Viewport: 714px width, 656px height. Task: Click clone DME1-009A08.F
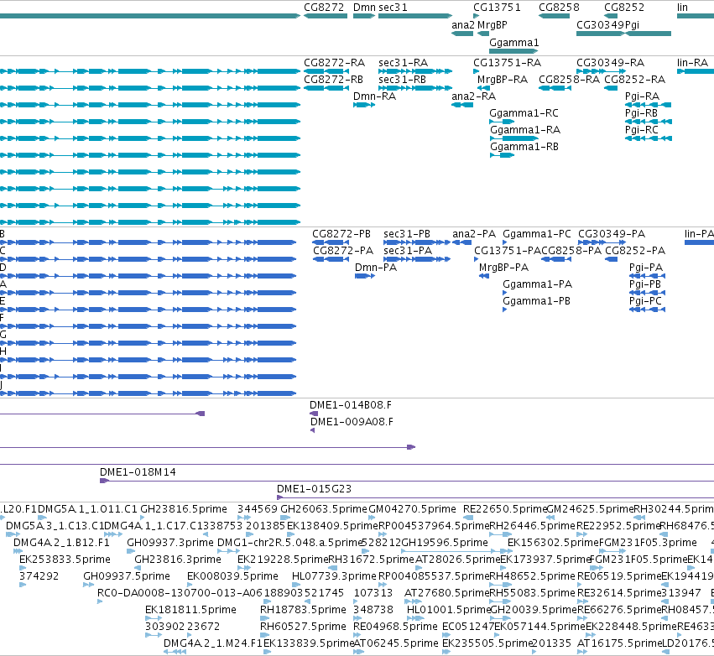point(352,422)
